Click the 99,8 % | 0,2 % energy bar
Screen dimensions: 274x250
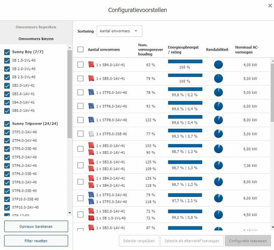(x=185, y=89)
